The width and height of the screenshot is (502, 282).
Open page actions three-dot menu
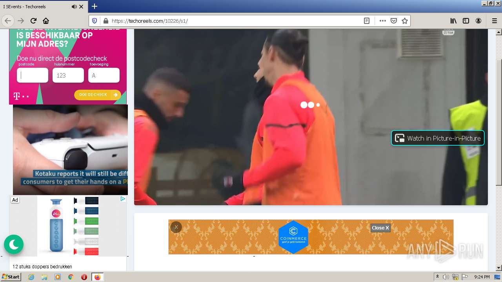click(383, 21)
